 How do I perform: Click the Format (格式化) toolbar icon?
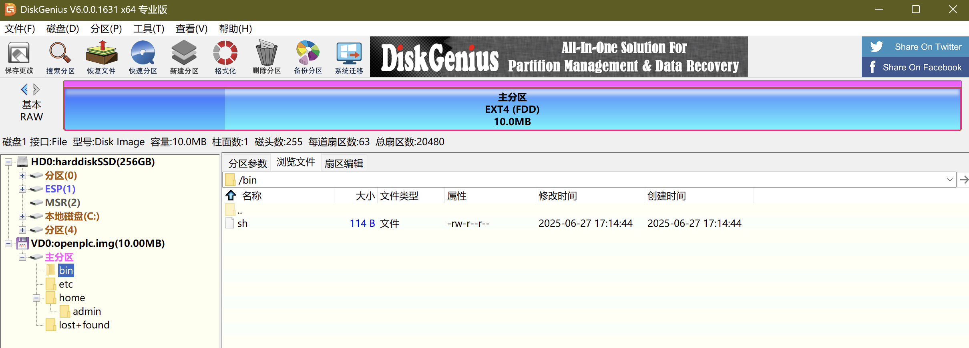[225, 57]
